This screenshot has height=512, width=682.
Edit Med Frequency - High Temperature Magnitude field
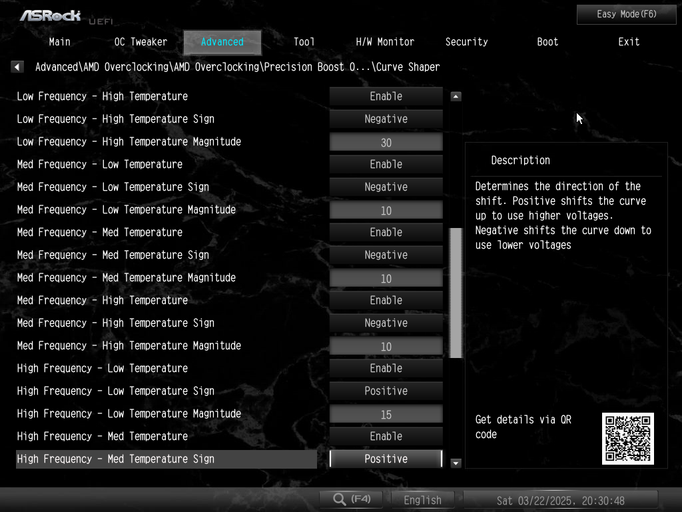(x=386, y=346)
